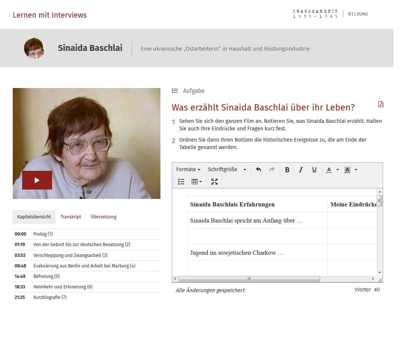Insert a bulleted list
The image size is (403, 339).
click(181, 182)
